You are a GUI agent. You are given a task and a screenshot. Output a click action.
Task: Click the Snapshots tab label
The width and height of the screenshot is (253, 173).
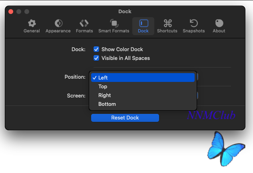coord(193,31)
